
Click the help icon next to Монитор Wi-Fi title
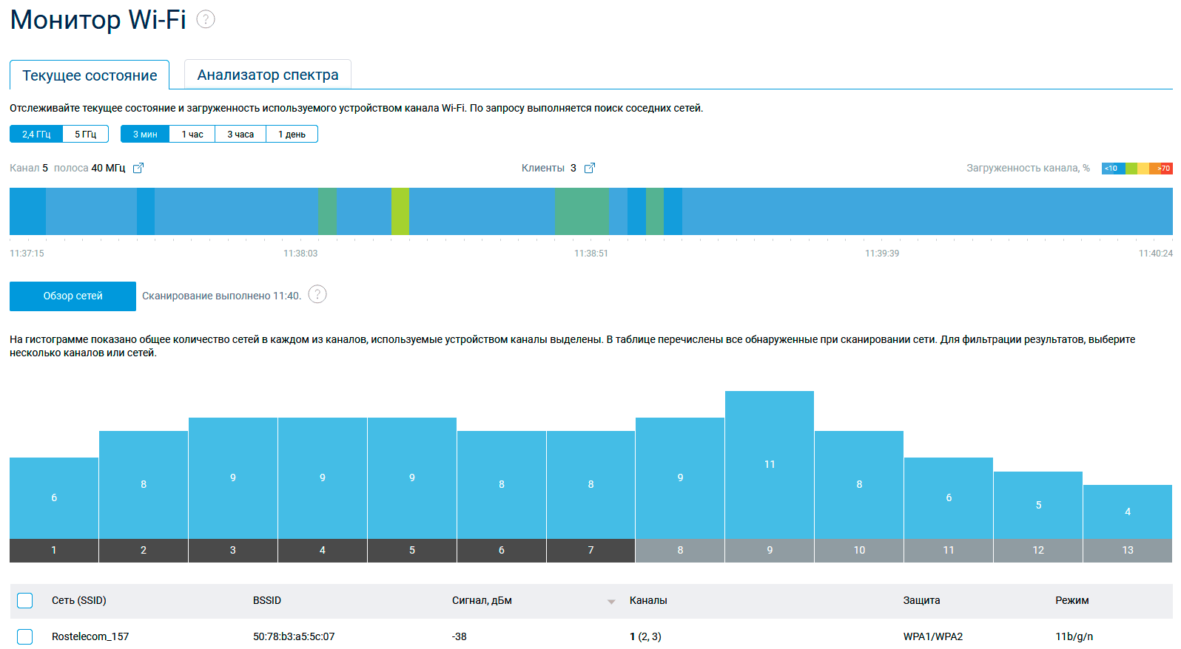[x=206, y=20]
